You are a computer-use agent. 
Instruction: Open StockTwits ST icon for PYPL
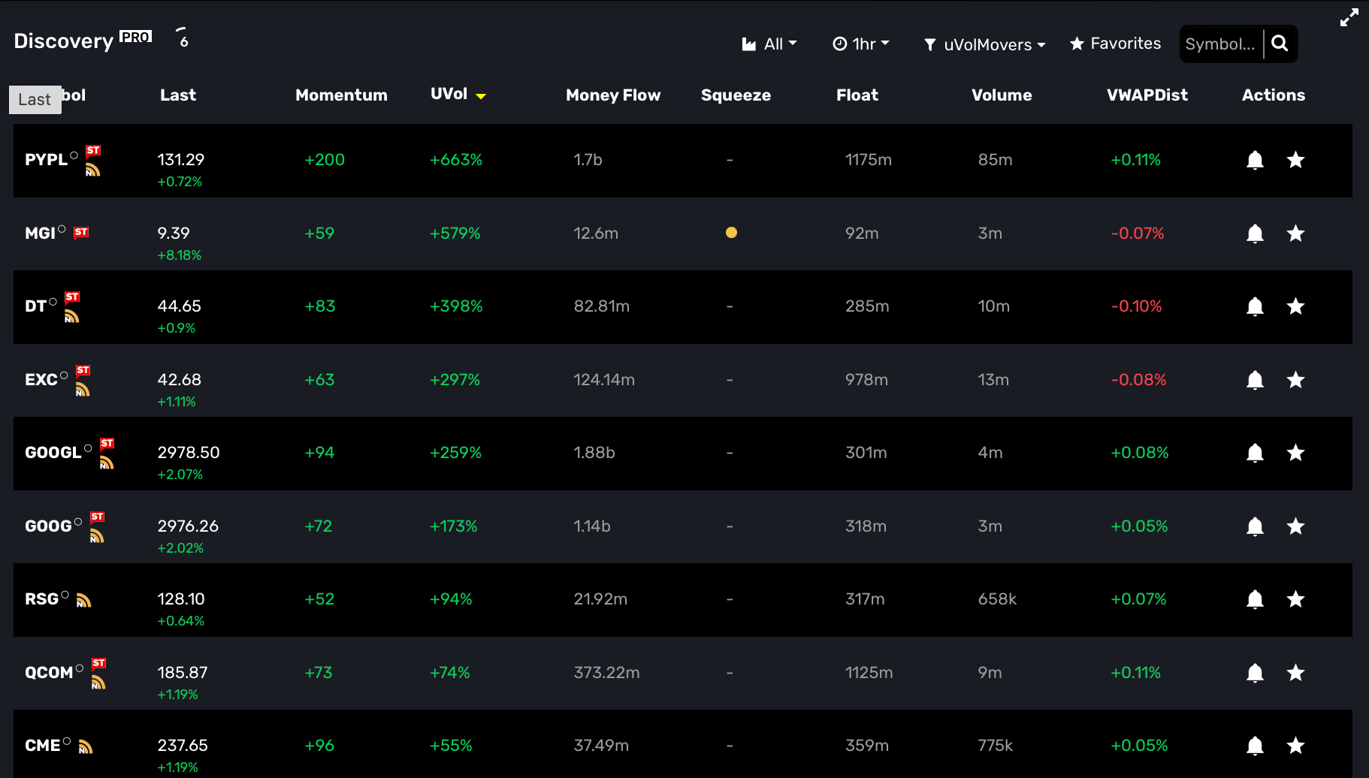pos(93,150)
